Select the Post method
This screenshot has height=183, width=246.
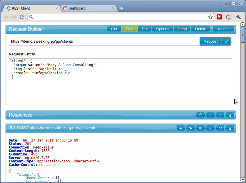(129, 29)
